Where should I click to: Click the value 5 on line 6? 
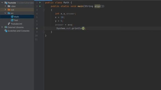click(61, 21)
